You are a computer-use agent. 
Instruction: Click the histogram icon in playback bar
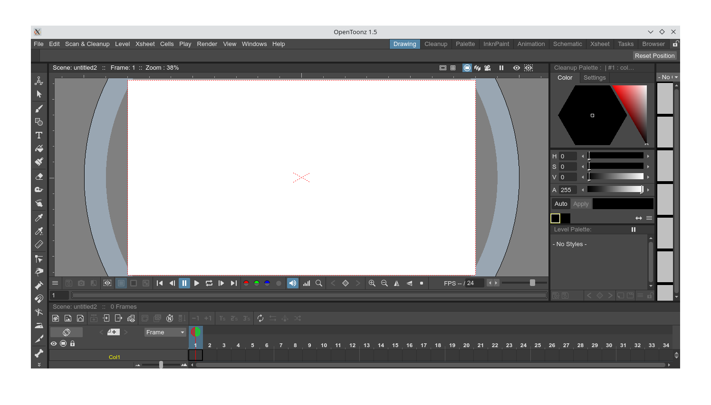coord(307,283)
